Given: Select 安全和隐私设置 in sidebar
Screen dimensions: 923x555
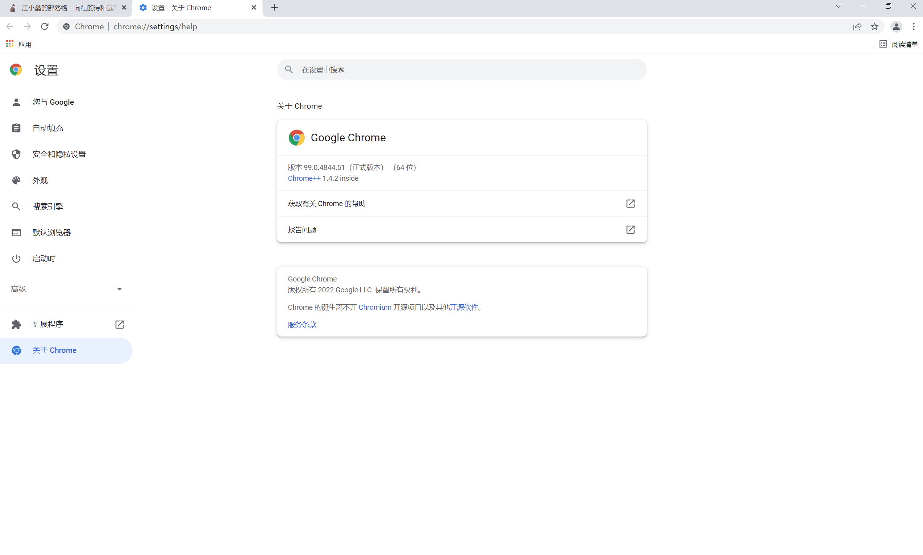Looking at the screenshot, I should [x=59, y=154].
